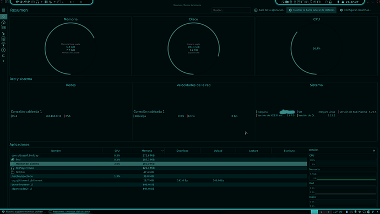
Task: Sort by the Escritura column header
Action: 289,151
